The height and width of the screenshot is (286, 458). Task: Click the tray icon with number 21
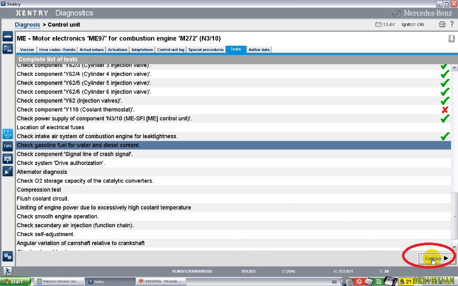pos(405,282)
